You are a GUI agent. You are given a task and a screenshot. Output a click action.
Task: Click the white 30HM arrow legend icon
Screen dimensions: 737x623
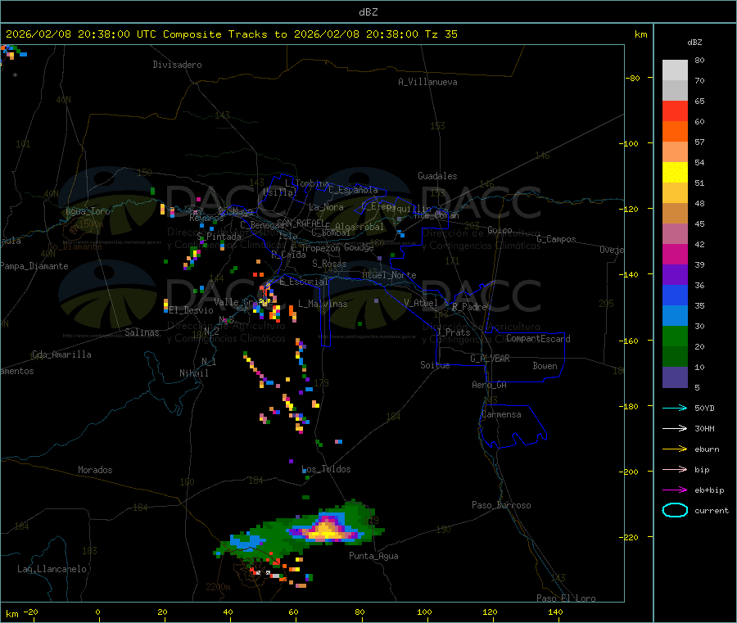coord(675,428)
